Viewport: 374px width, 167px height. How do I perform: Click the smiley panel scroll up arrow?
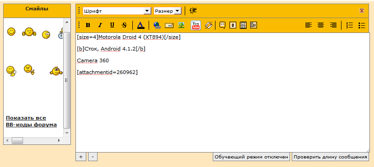(x=67, y=22)
